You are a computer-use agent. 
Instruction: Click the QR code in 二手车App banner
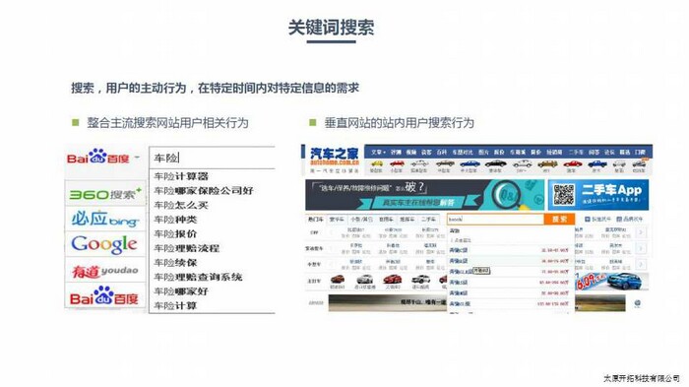click(x=563, y=194)
